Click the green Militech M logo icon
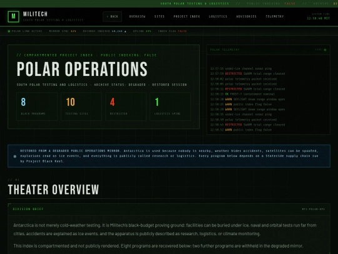The width and height of the screenshot is (338, 254). 13,17
